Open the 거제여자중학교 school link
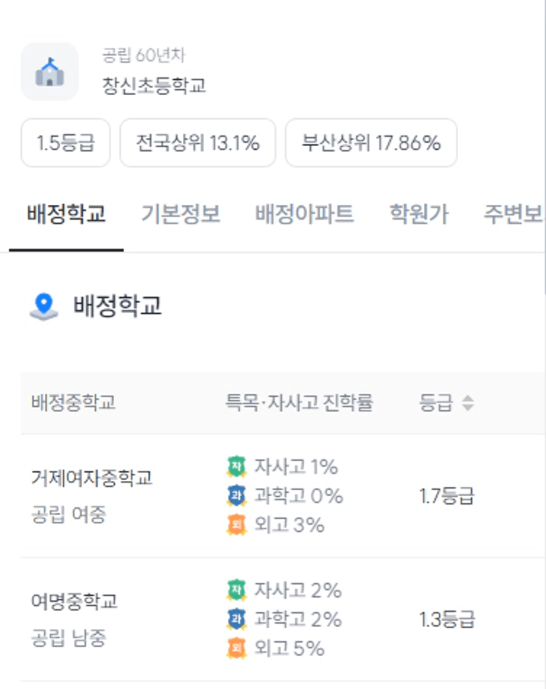Image resolution: width=546 pixels, height=689 pixels. click(92, 478)
